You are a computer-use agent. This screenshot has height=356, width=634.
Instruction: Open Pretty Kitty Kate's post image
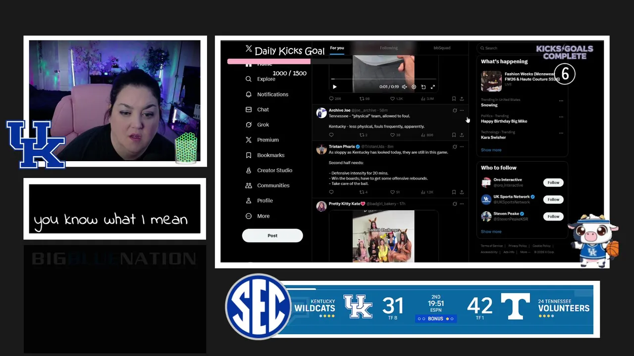[383, 236]
